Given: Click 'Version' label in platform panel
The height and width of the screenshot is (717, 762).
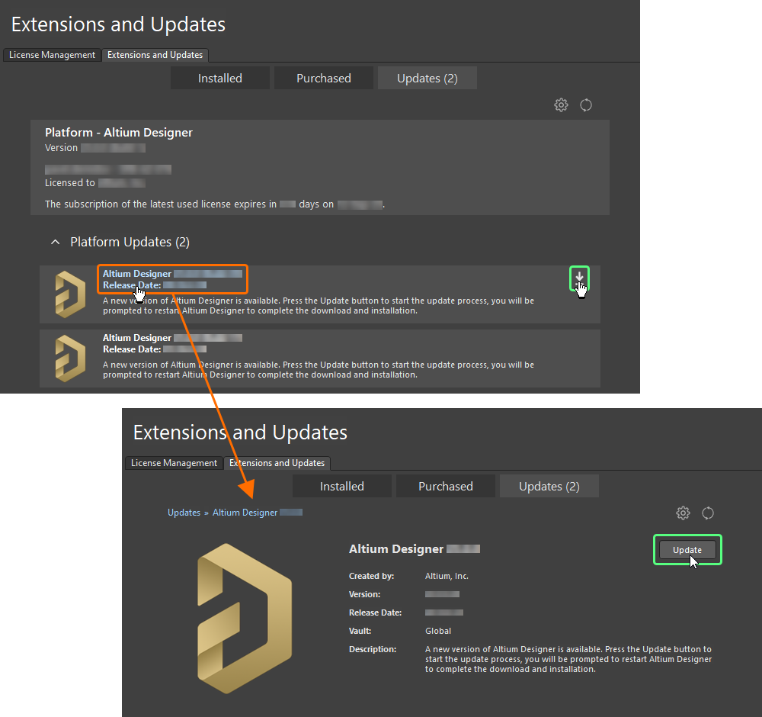Looking at the screenshot, I should [61, 148].
